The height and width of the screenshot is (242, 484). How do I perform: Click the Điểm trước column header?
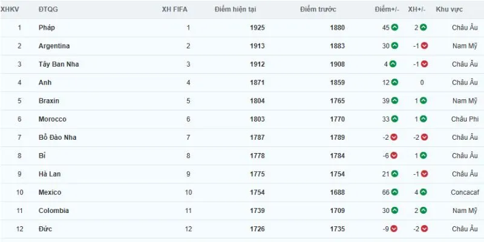click(318, 10)
